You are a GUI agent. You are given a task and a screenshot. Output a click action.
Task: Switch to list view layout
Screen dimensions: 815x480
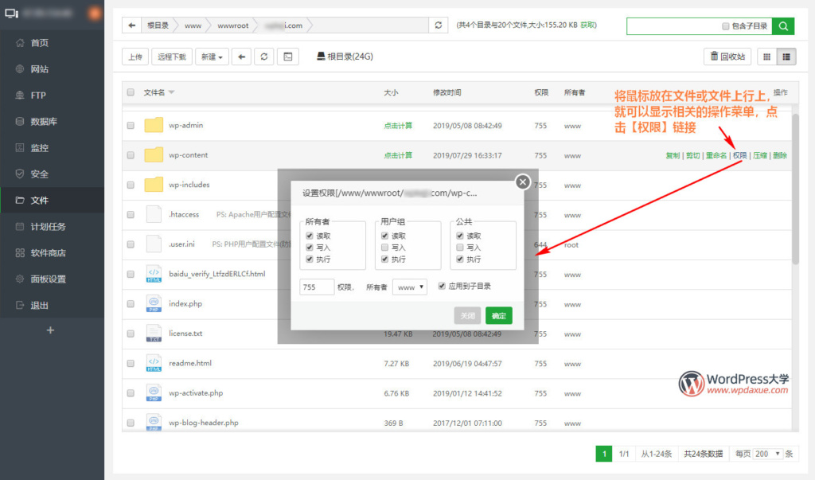(x=786, y=57)
